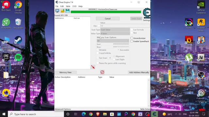Open the D3D menu
The width and height of the screenshot is (209, 117).
pos(74,6)
